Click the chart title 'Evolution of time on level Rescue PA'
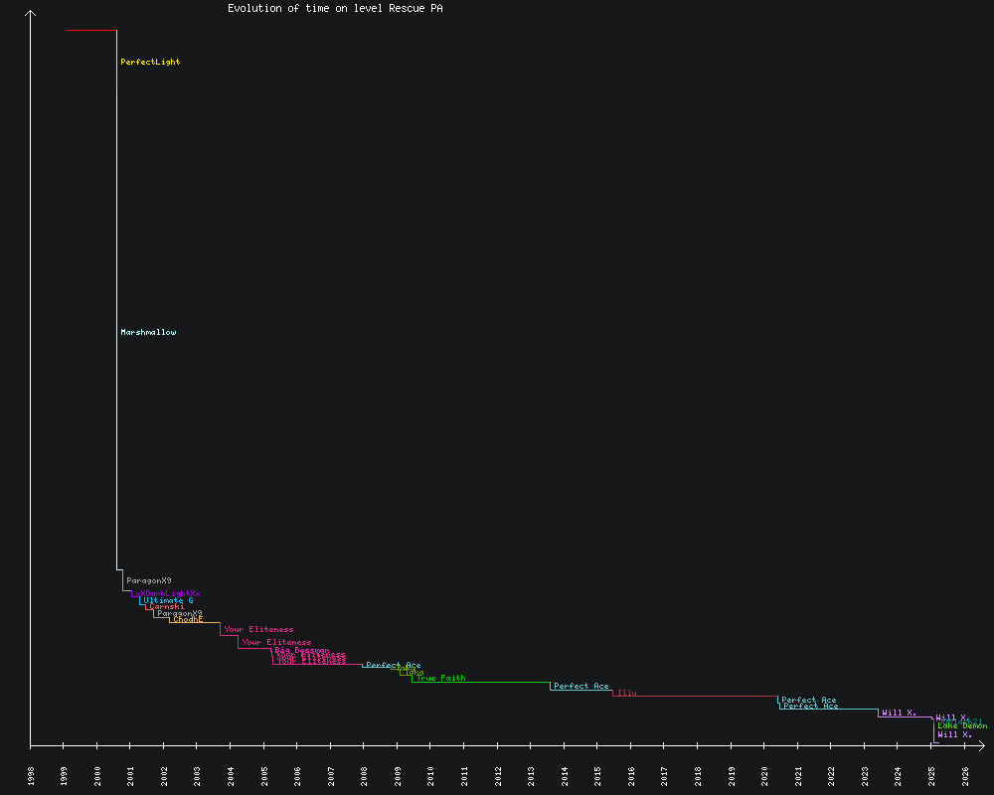The height and width of the screenshot is (795, 994). point(335,8)
